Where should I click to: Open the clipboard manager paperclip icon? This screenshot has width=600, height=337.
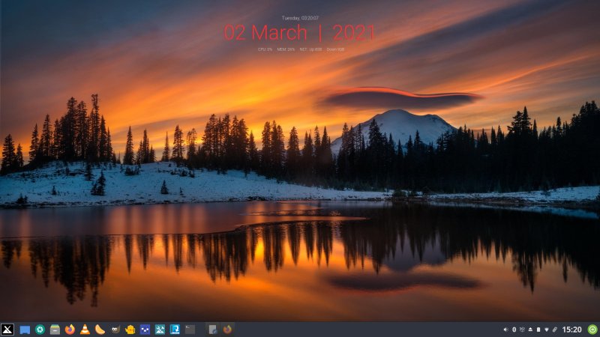click(554, 330)
